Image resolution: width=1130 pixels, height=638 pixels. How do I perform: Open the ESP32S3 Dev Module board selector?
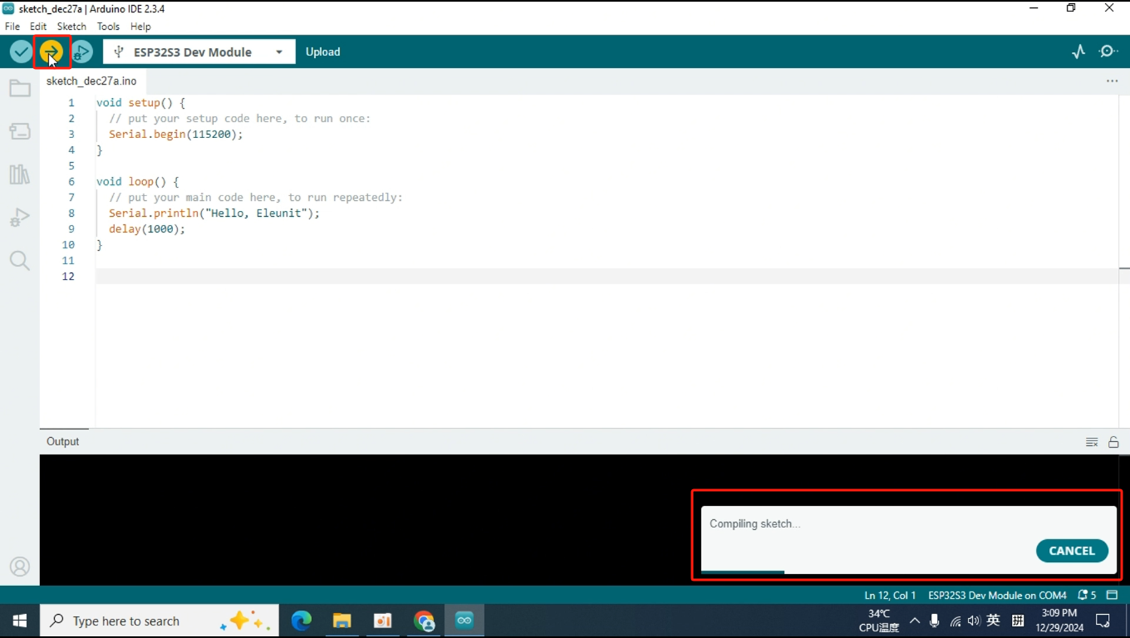tap(199, 52)
